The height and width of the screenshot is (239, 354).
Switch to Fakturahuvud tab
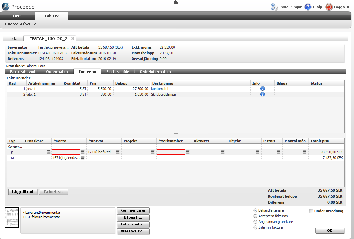[23, 72]
